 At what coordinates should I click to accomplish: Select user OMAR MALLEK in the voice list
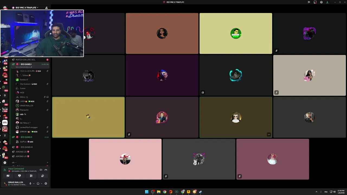[x=32, y=106]
